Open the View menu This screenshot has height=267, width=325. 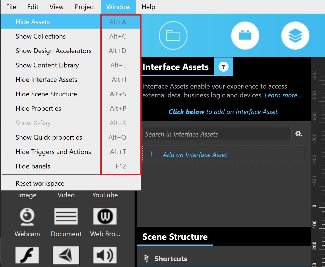pos(56,7)
